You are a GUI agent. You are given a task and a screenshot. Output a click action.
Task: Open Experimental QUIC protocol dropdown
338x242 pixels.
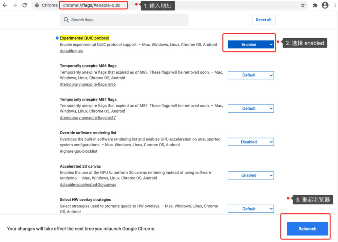coord(251,44)
